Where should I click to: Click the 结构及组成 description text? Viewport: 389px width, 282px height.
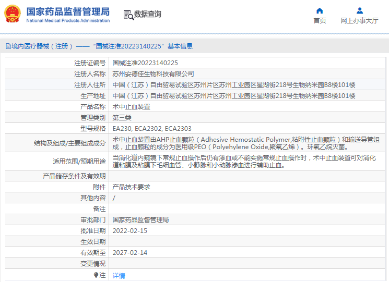(x=246, y=143)
